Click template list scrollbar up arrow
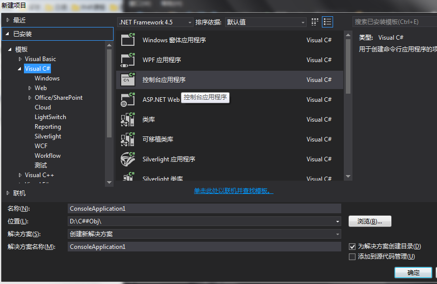Viewport: 437px width, 284px height. 348,35
